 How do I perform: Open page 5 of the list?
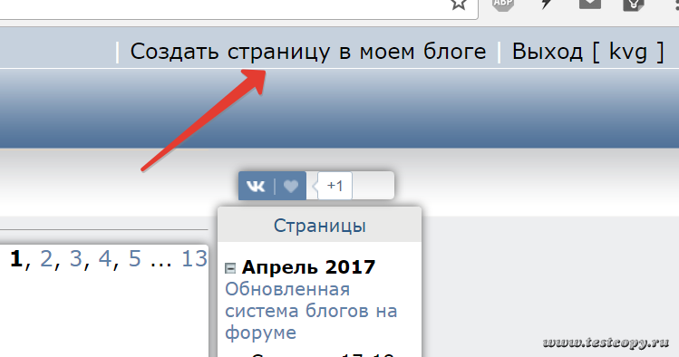coord(135,259)
